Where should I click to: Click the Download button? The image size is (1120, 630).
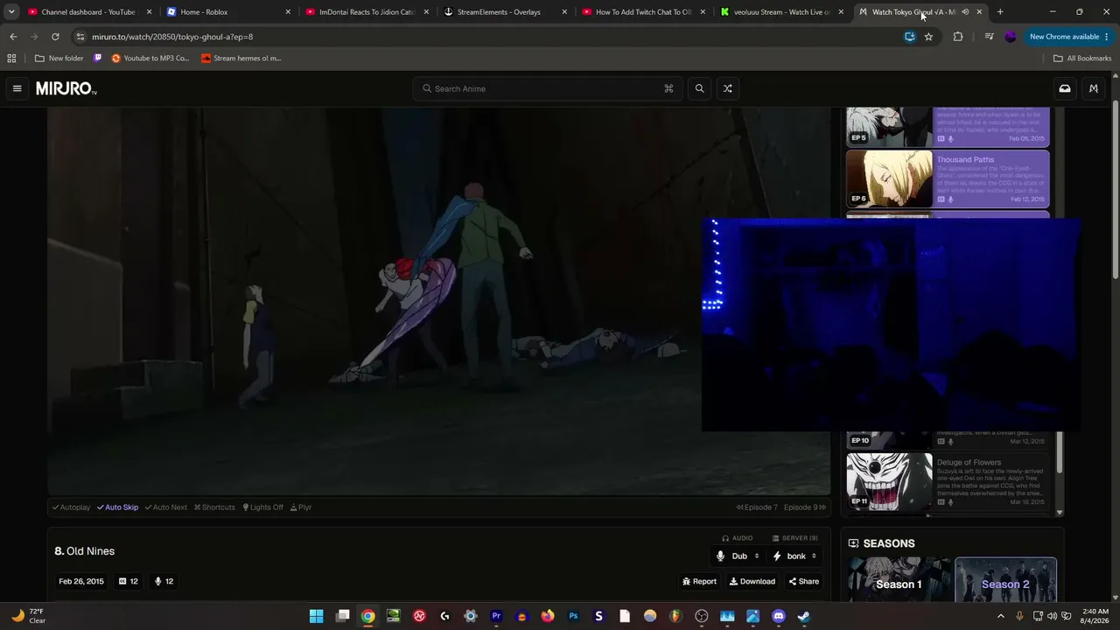pyautogui.click(x=752, y=581)
